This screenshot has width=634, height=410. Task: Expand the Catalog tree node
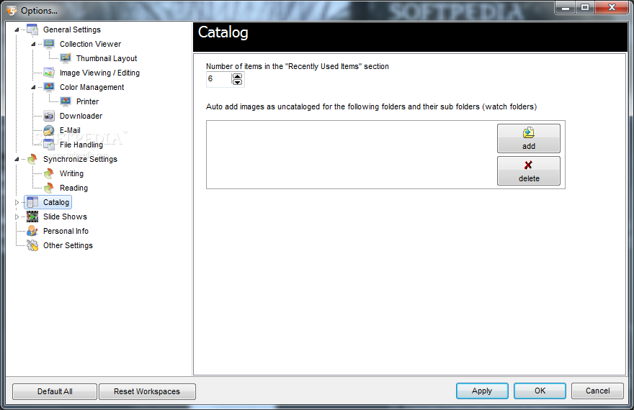(x=17, y=203)
